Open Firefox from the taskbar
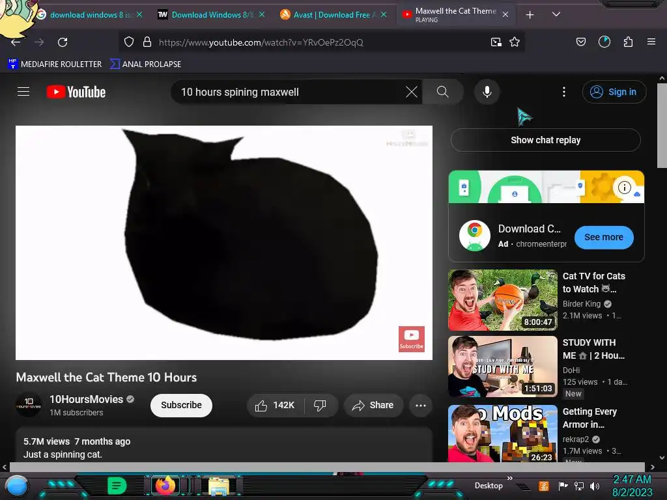This screenshot has width=667, height=500. click(165, 486)
